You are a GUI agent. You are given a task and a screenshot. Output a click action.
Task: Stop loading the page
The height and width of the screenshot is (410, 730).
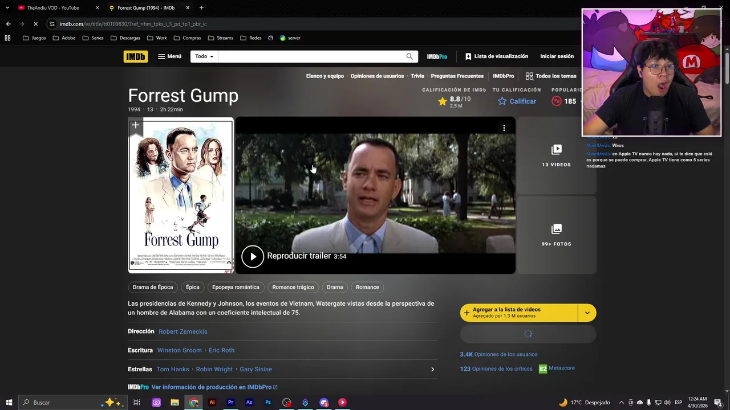click(35, 24)
